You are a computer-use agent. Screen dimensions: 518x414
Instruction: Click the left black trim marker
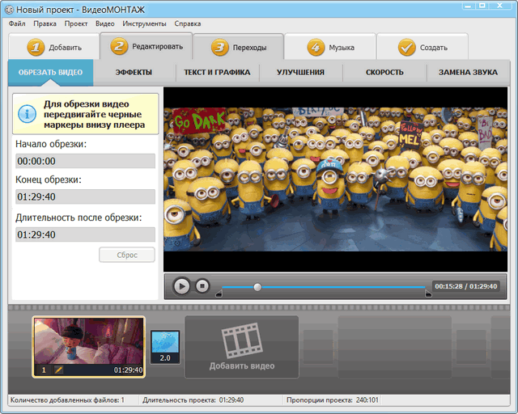pyautogui.click(x=219, y=294)
